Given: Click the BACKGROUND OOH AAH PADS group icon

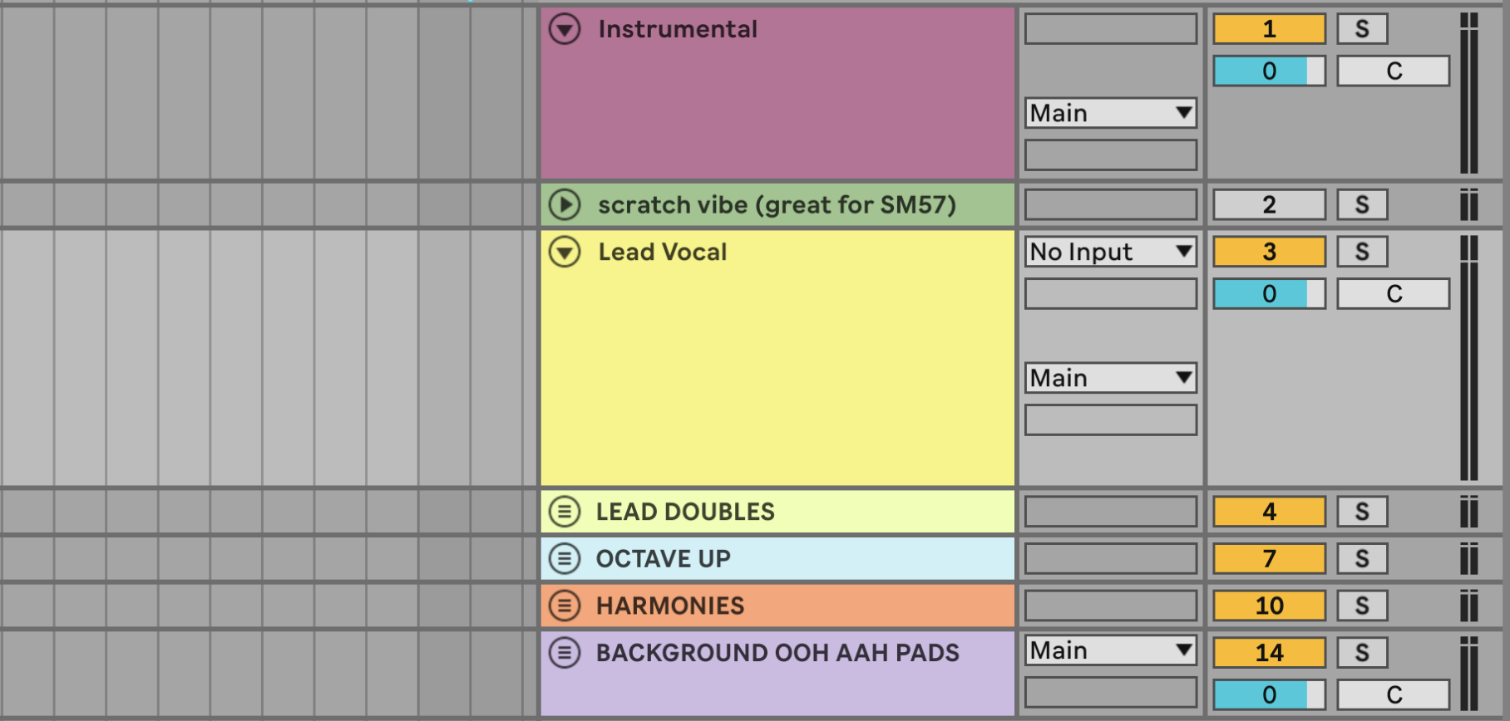Looking at the screenshot, I should coord(565,653).
